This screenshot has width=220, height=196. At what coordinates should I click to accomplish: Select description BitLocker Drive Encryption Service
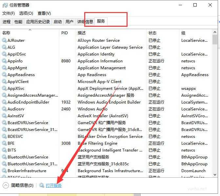[x=110, y=136]
